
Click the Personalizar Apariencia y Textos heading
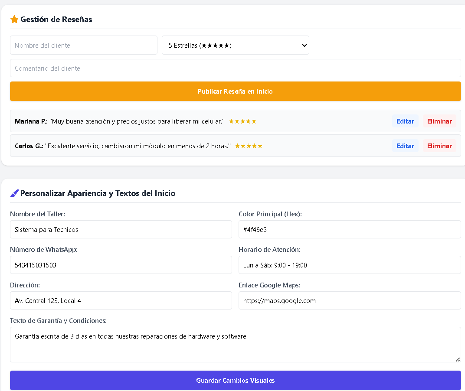[98, 193]
